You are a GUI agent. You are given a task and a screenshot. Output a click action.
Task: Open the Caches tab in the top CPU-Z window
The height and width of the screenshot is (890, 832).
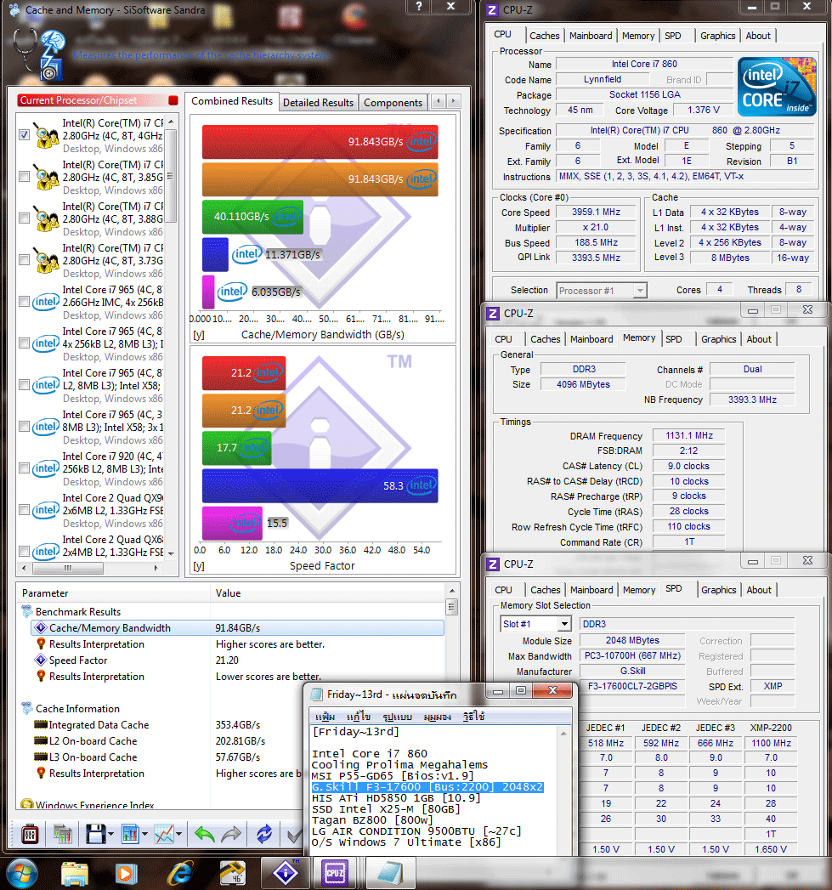pos(544,35)
